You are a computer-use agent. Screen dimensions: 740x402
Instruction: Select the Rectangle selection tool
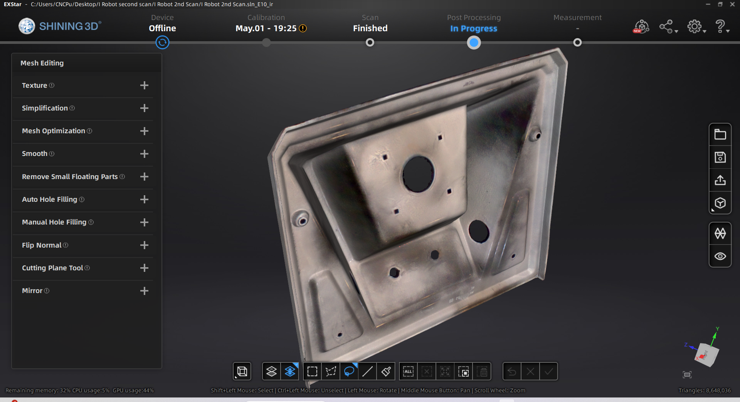pos(312,371)
